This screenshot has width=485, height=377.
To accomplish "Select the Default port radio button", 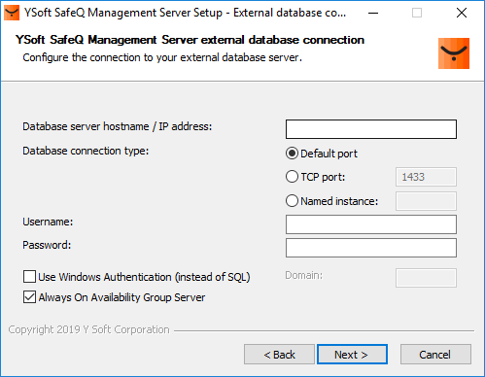I will [x=292, y=154].
